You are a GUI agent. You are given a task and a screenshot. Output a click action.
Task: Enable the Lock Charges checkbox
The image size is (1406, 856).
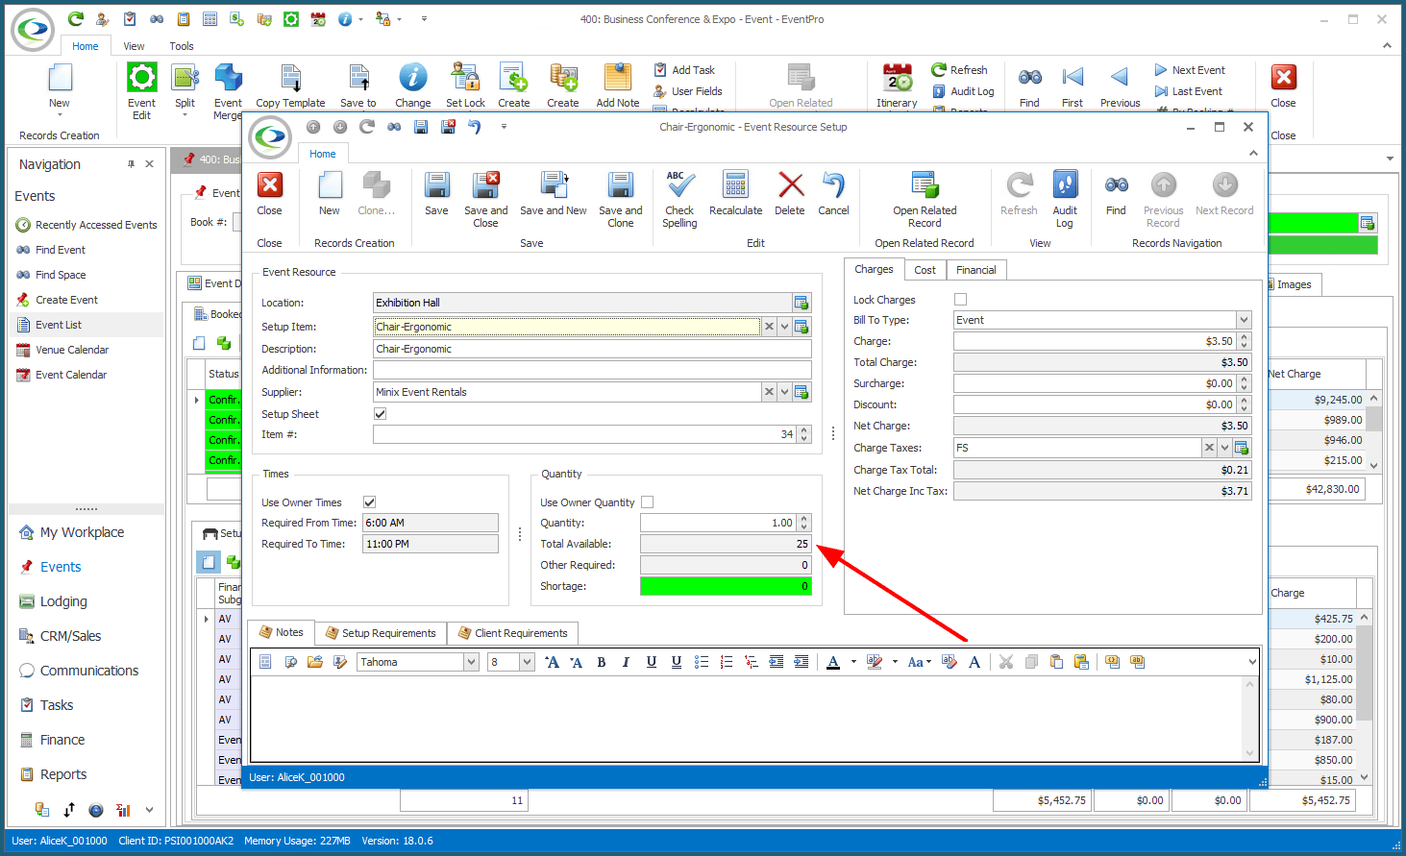pyautogui.click(x=960, y=300)
